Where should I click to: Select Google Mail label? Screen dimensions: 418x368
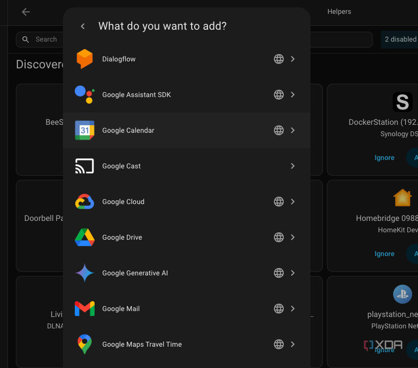click(121, 309)
